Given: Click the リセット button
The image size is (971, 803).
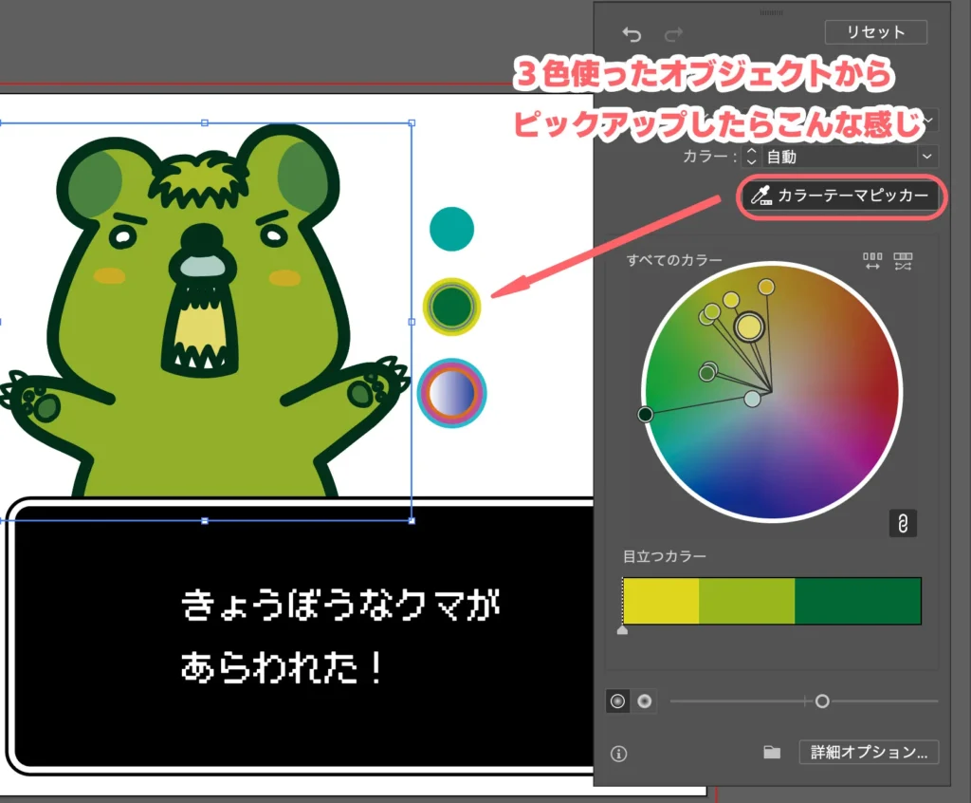Looking at the screenshot, I should click(876, 32).
